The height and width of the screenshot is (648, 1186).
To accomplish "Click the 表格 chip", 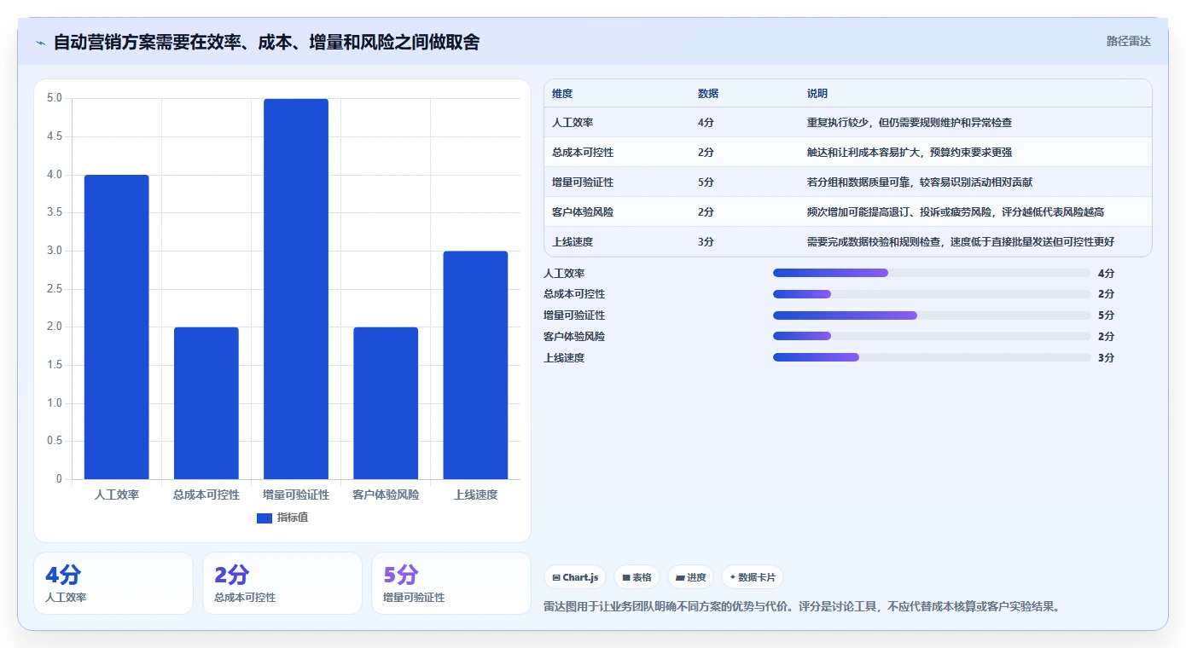I will tap(637, 577).
